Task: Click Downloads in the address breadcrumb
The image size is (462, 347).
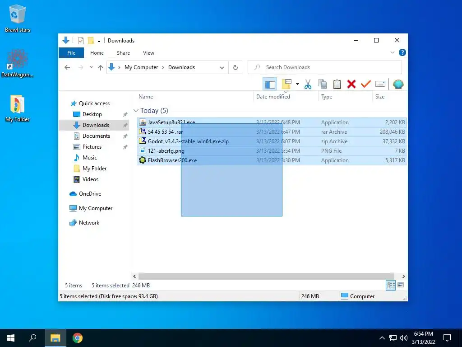Action: point(181,67)
